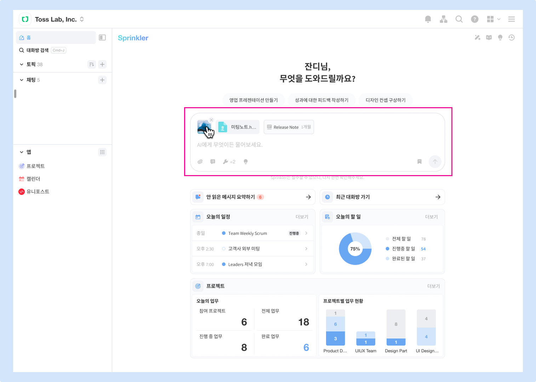This screenshot has height=382, width=536.
Task: Click the search magnifier in the top bar
Action: tap(459, 19)
